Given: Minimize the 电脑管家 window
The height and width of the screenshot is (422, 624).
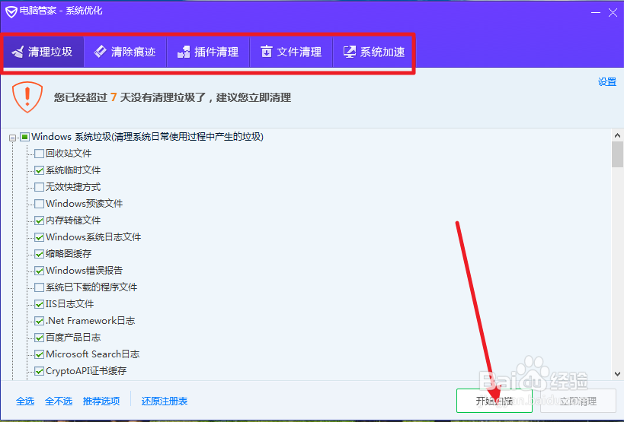Looking at the screenshot, I should (x=596, y=13).
